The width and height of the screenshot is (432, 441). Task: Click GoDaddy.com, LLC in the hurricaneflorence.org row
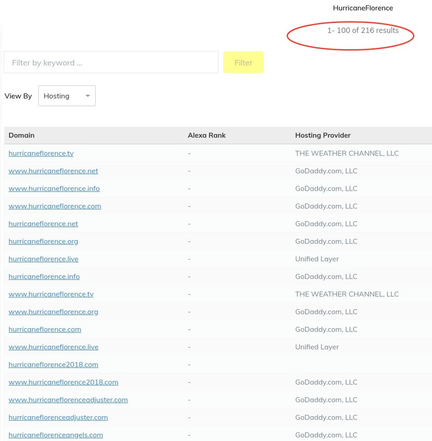pyautogui.click(x=326, y=241)
